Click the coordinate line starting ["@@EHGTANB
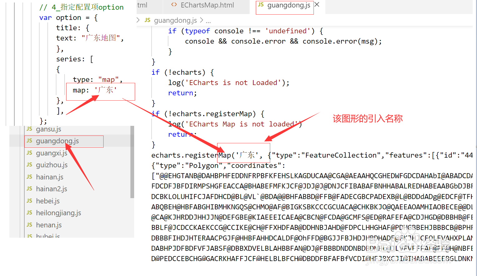 pos(312,176)
